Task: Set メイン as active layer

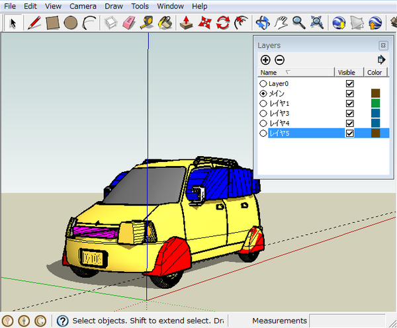Action: point(263,93)
